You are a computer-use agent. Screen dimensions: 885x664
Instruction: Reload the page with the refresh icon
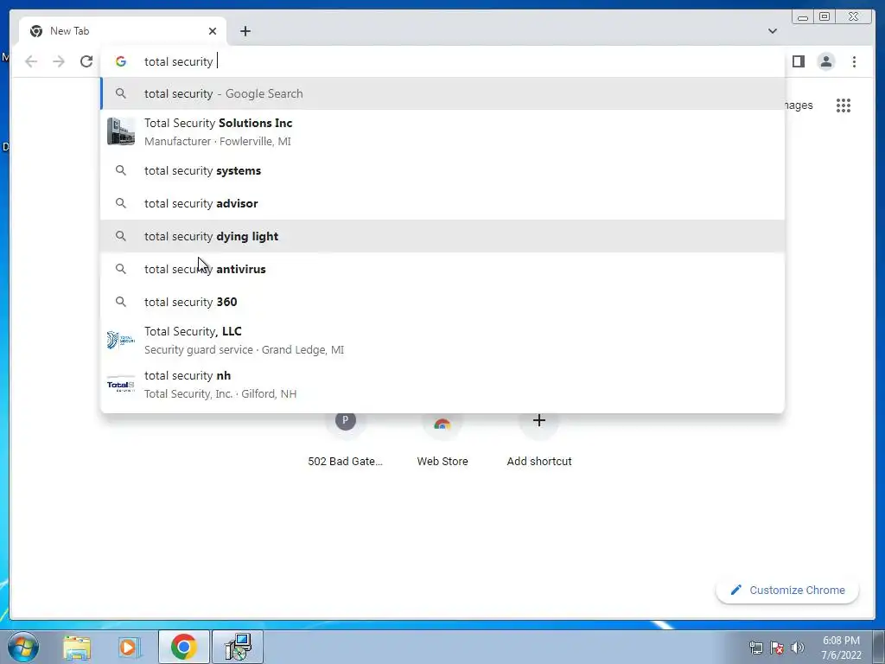86,61
